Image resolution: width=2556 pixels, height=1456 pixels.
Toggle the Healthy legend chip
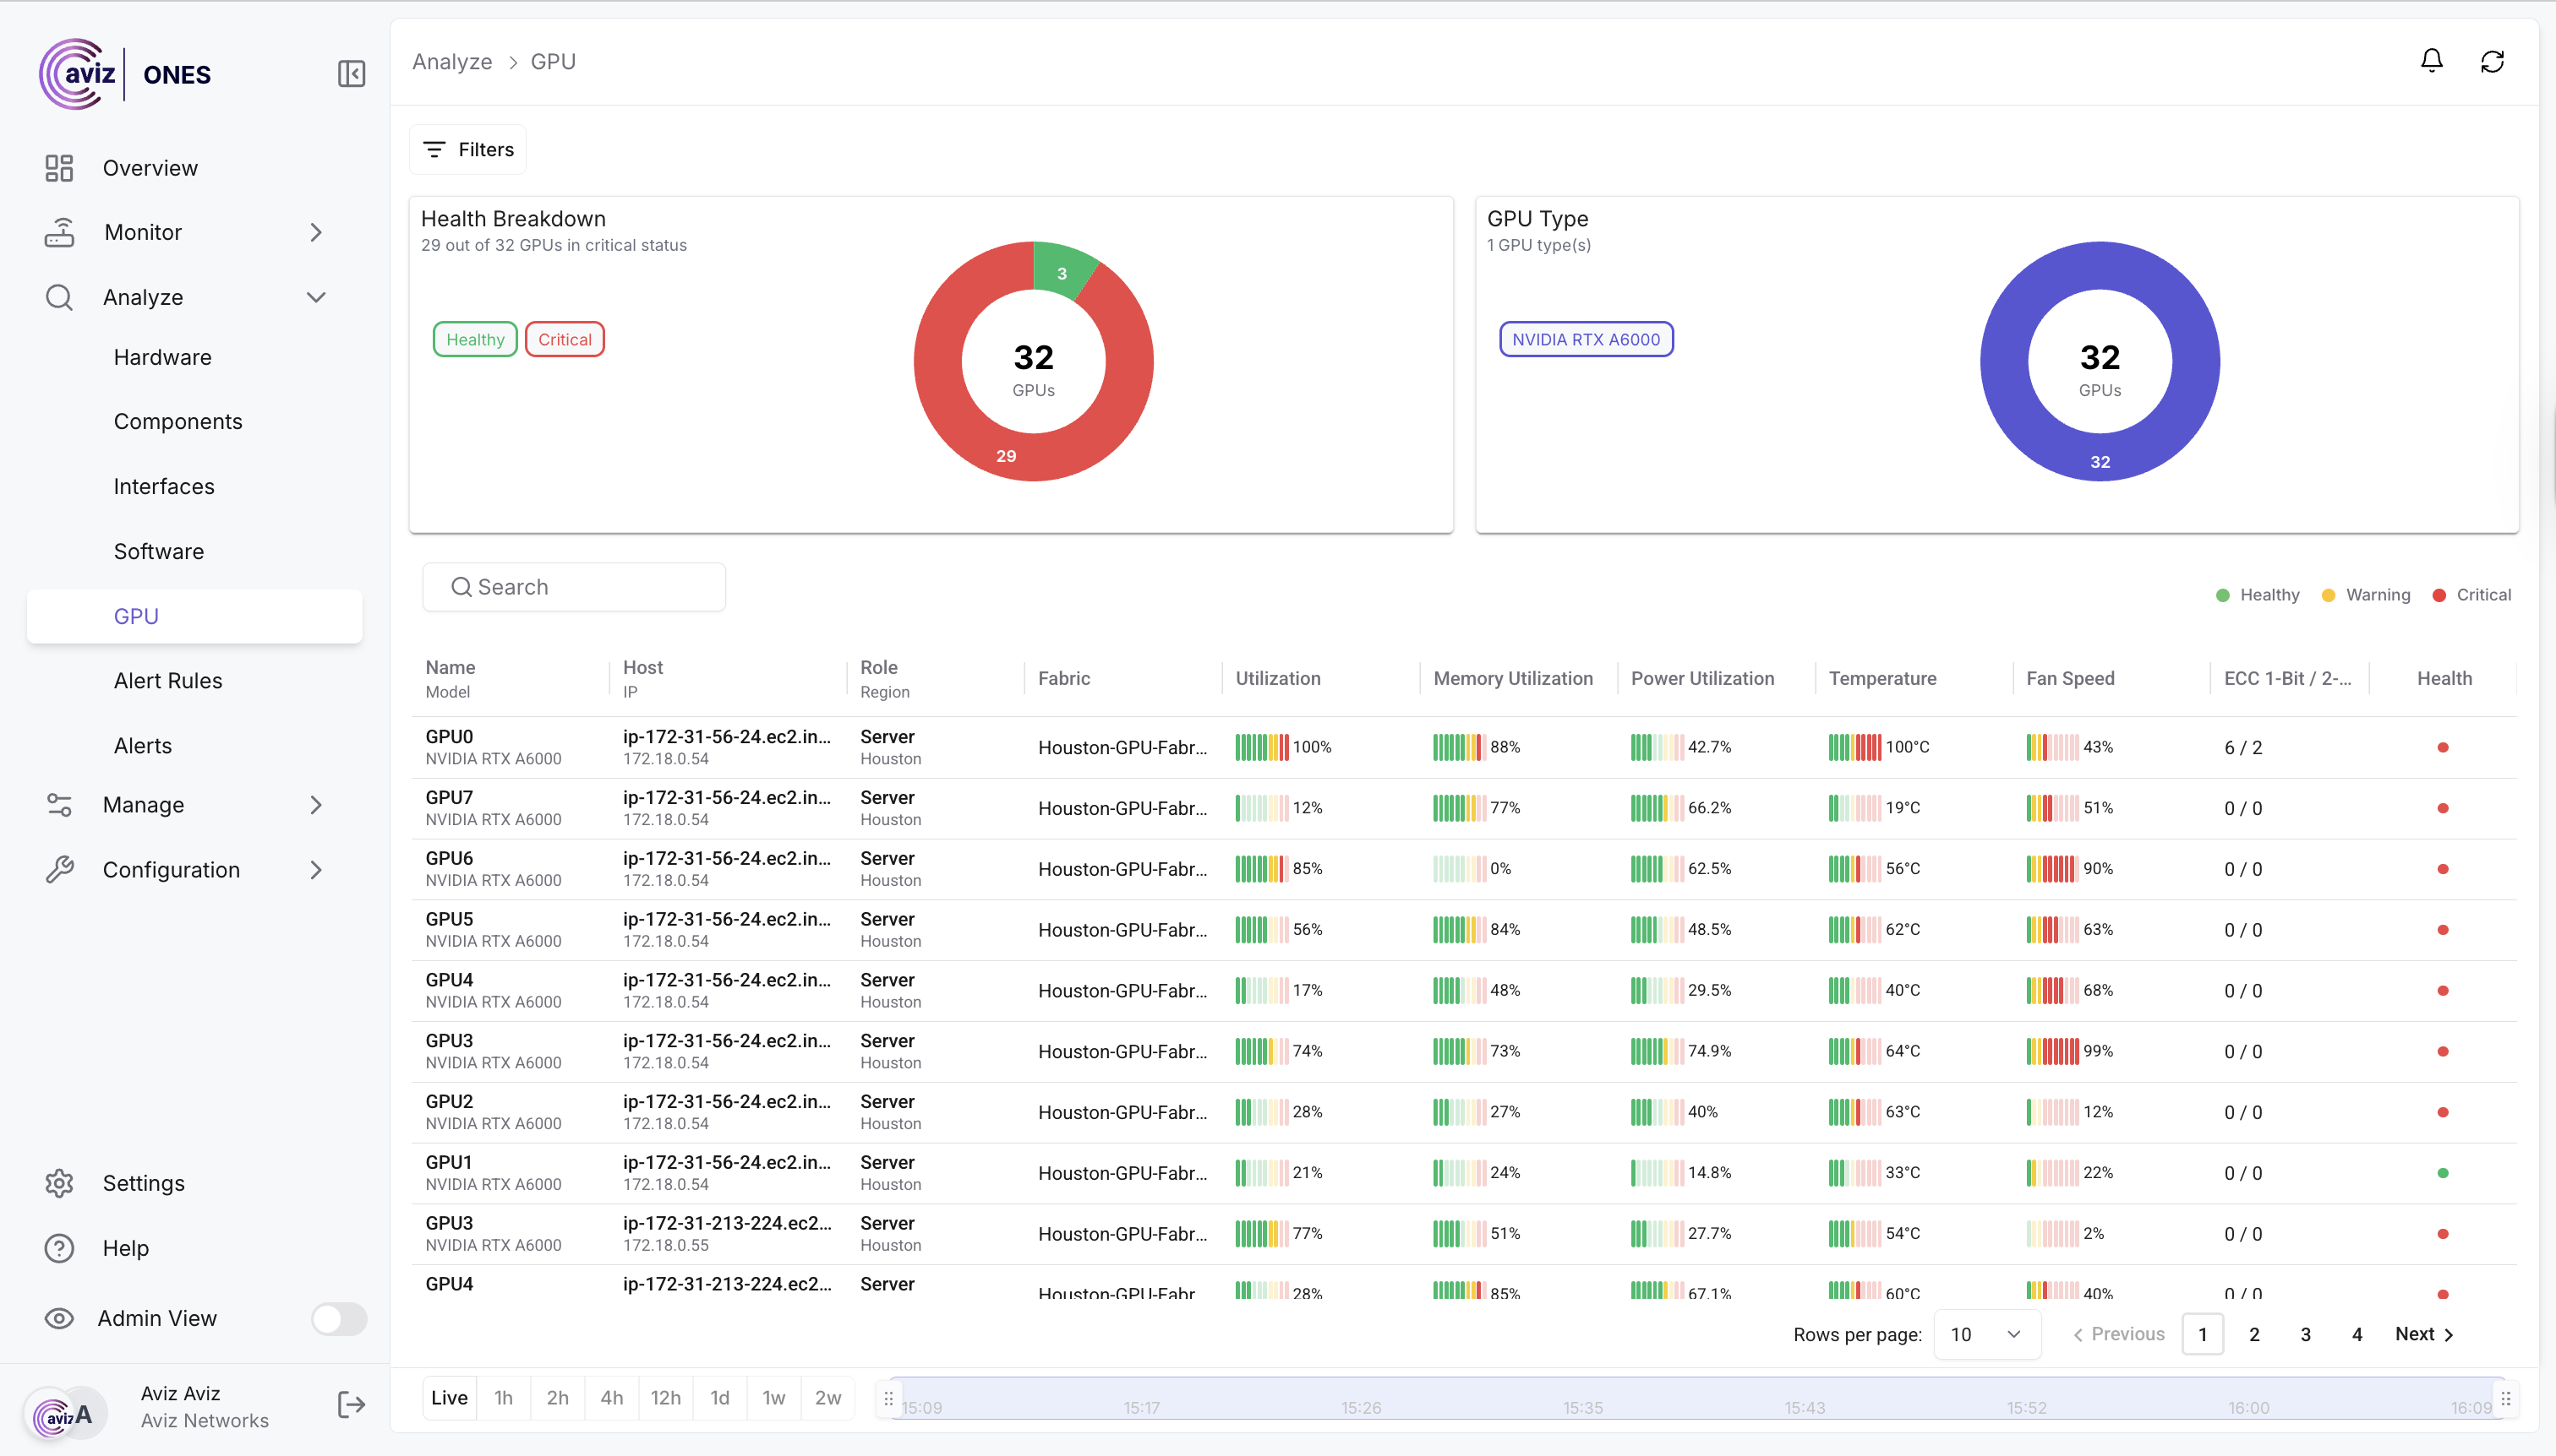[474, 340]
